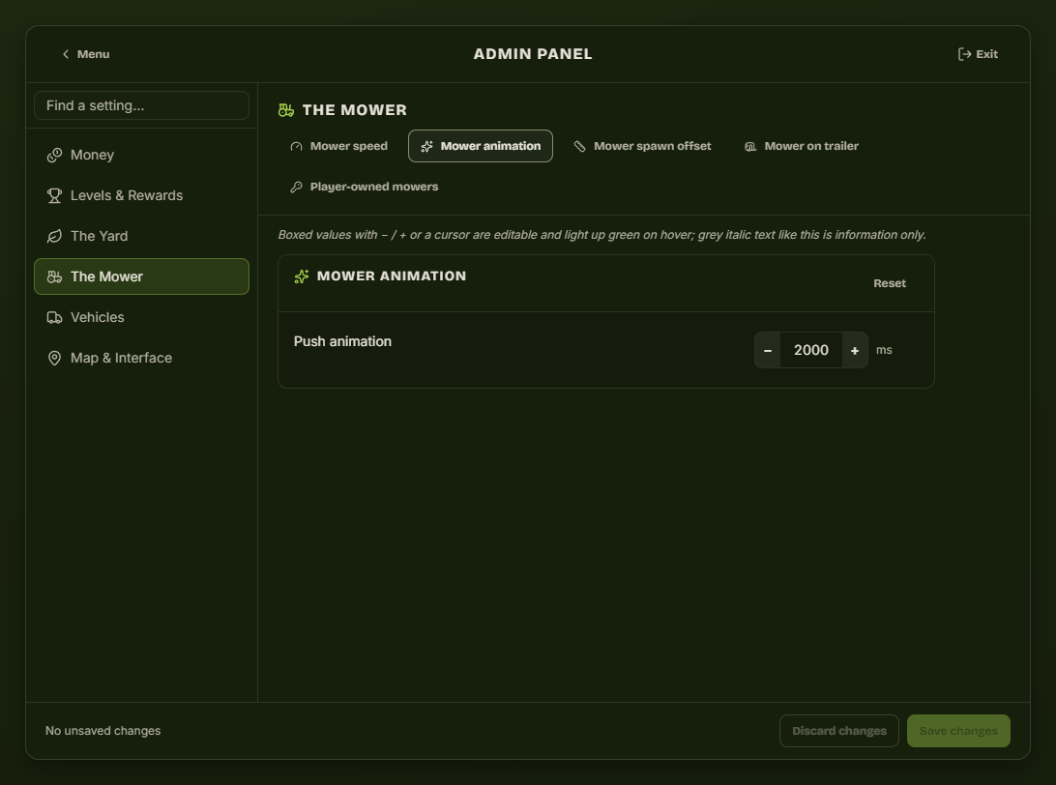Click the 'ADMIN PANEL' title text
The image size is (1056, 785).
click(x=533, y=54)
